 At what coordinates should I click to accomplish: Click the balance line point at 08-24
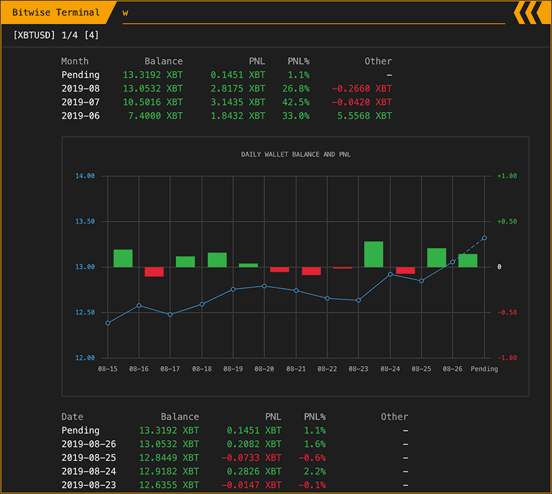(x=390, y=274)
